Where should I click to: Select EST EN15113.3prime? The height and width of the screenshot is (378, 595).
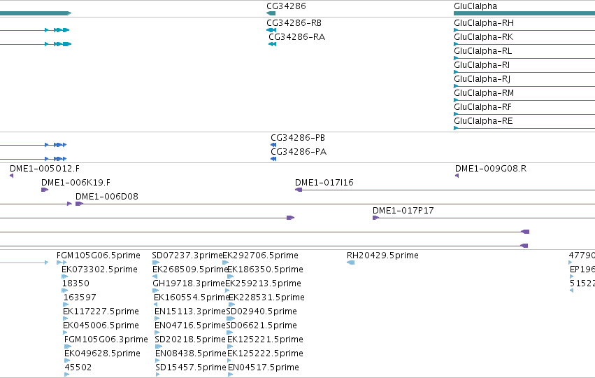tap(190, 311)
